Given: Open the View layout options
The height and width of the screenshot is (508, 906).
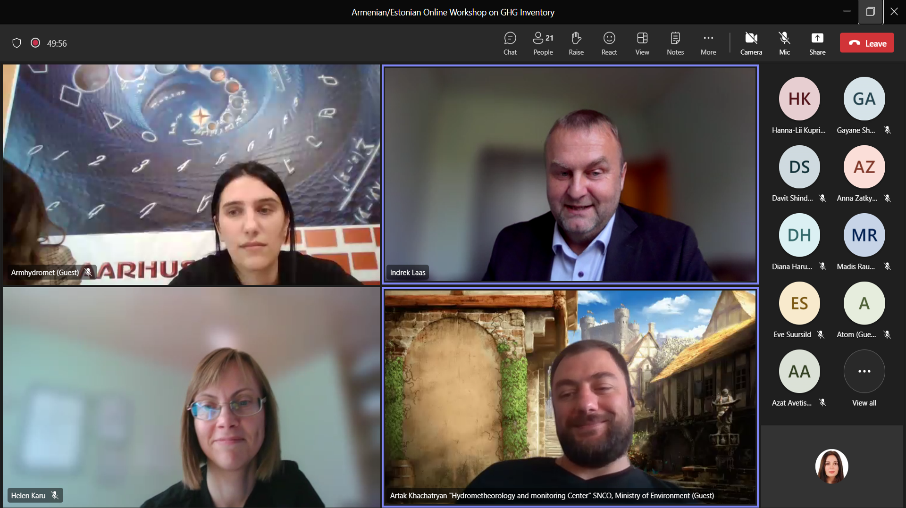Looking at the screenshot, I should click(x=642, y=43).
